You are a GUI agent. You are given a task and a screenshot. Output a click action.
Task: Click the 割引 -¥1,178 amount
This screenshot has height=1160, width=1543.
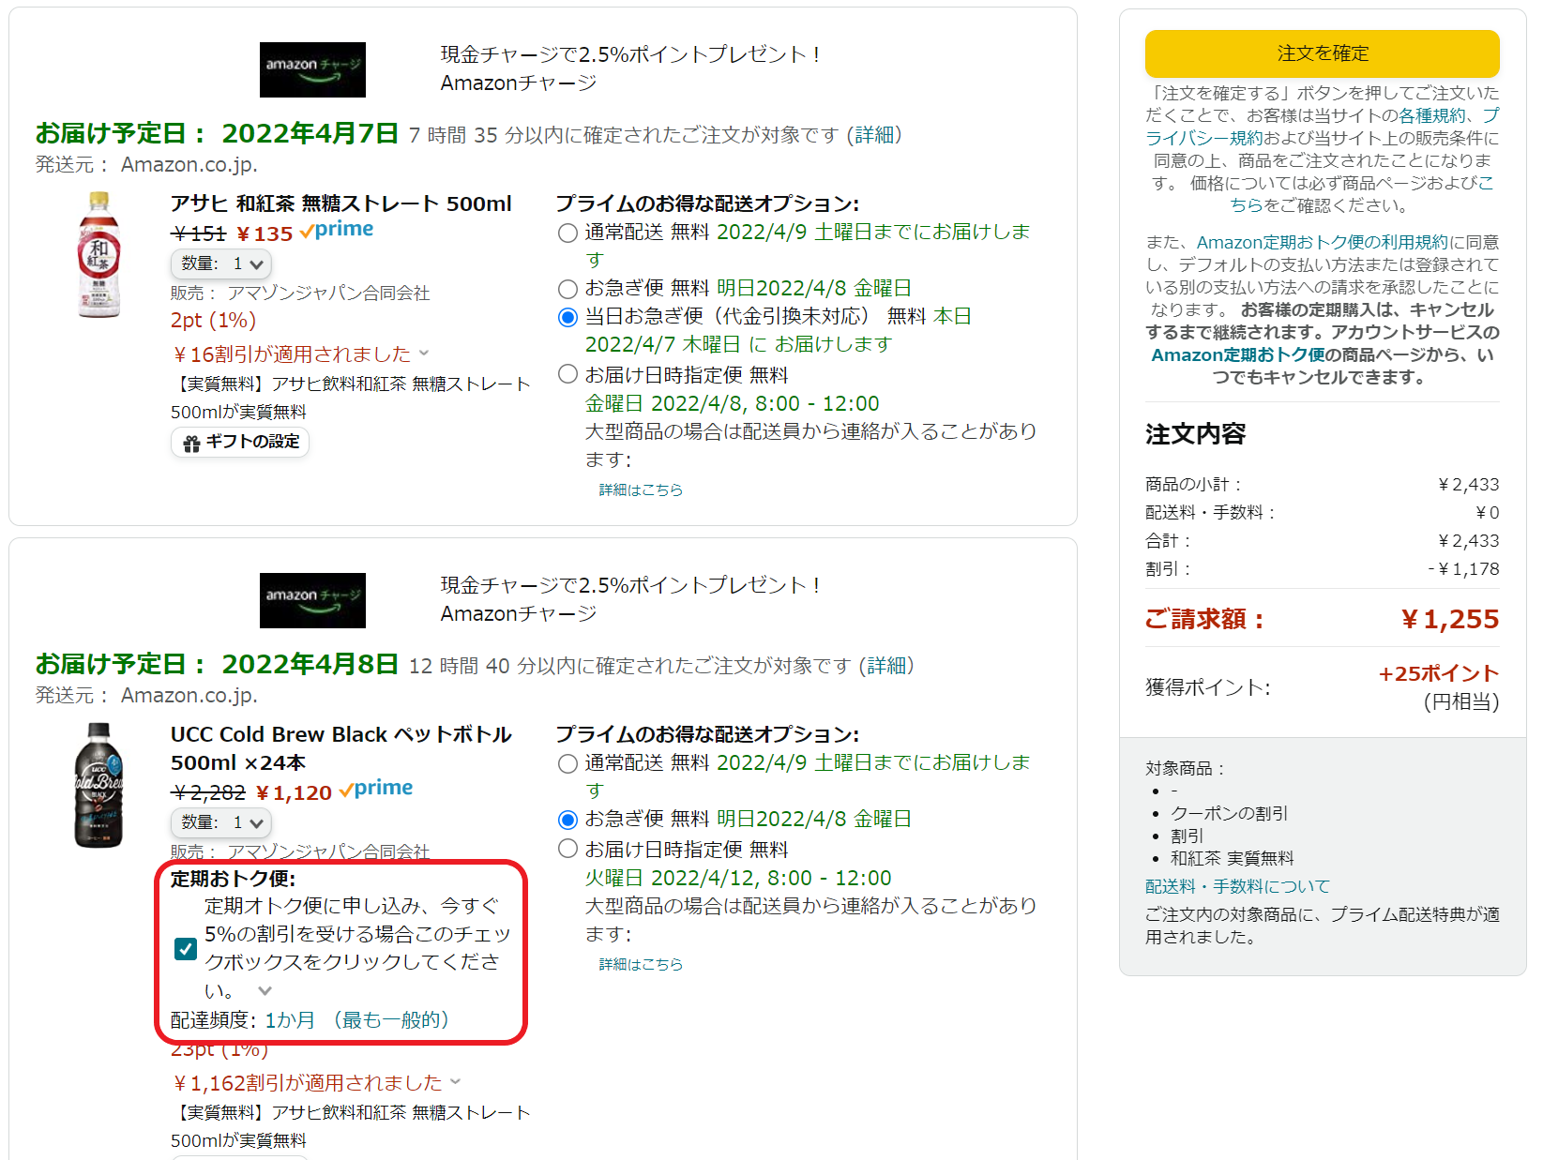click(1463, 569)
